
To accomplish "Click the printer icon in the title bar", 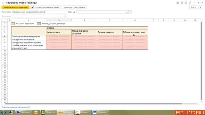I will point(182,3).
